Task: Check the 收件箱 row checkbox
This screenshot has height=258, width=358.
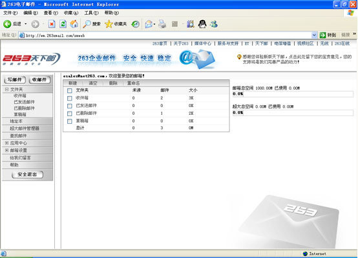Action: pos(70,98)
